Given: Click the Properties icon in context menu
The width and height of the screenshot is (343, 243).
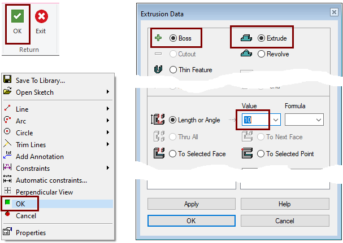Looking at the screenshot, I should point(7,232).
